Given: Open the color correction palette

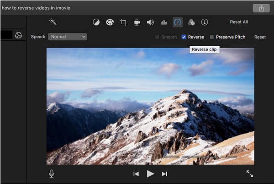Looking at the screenshot, I should [x=110, y=22].
